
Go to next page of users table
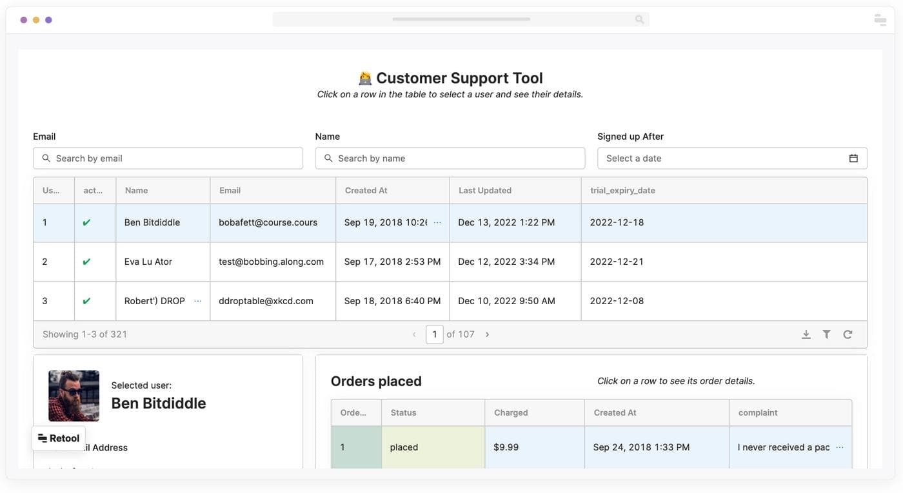point(487,334)
